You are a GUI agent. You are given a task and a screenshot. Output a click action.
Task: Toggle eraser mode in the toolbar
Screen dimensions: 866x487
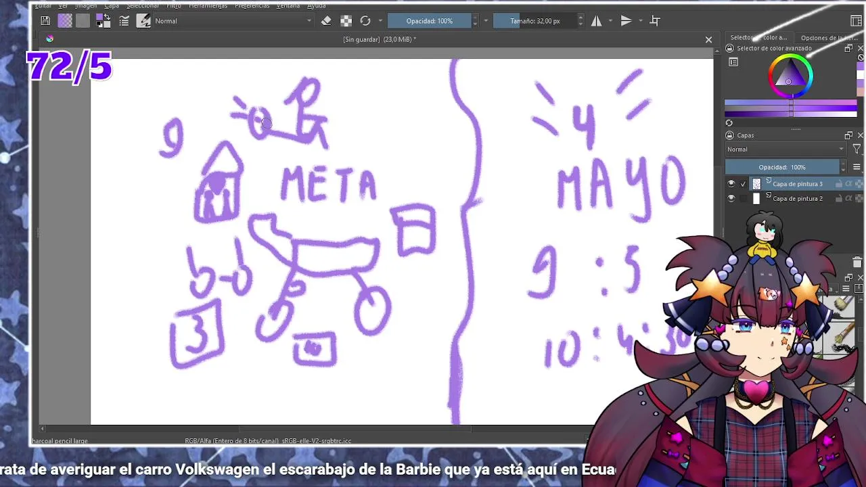[326, 21]
